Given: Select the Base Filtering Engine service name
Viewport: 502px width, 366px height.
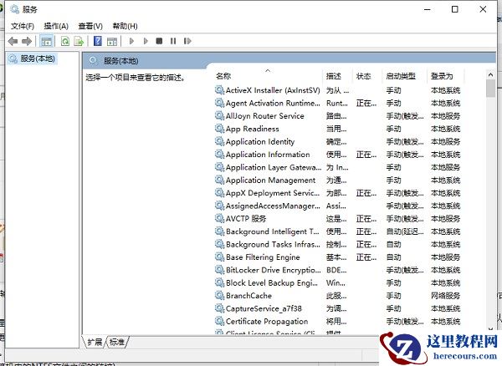Looking at the screenshot, I should pyautogui.click(x=263, y=257).
